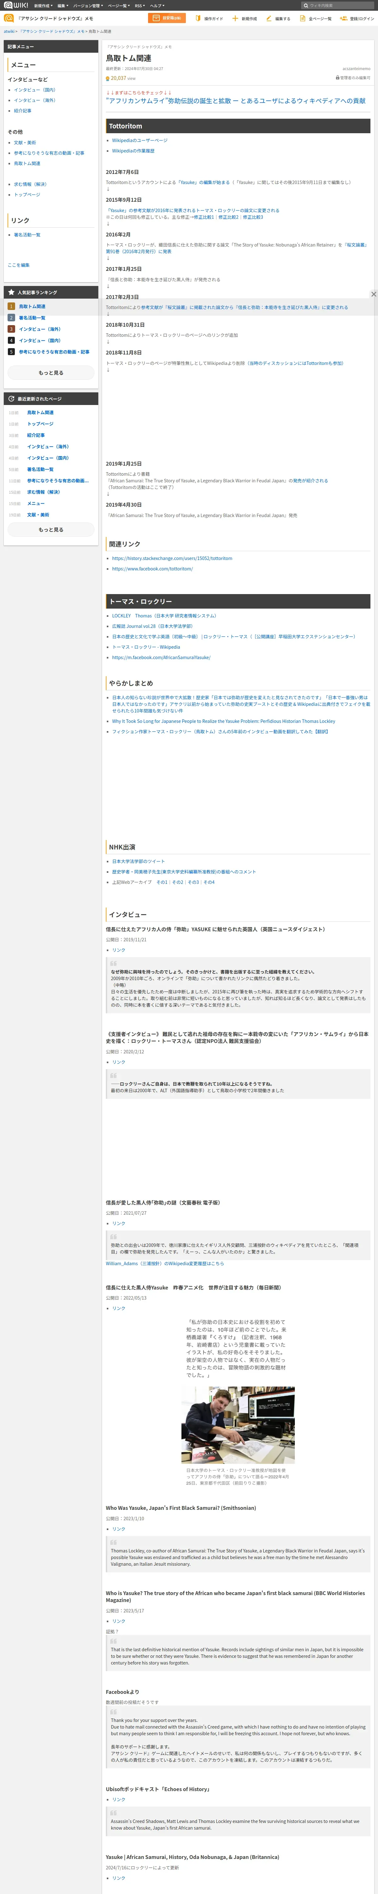Image resolution: width=378 pixels, height=1894 pixels.
Task: Click 『アサシン クリード シャドウズ』メモ breadcrumb link
Action: tap(52, 32)
